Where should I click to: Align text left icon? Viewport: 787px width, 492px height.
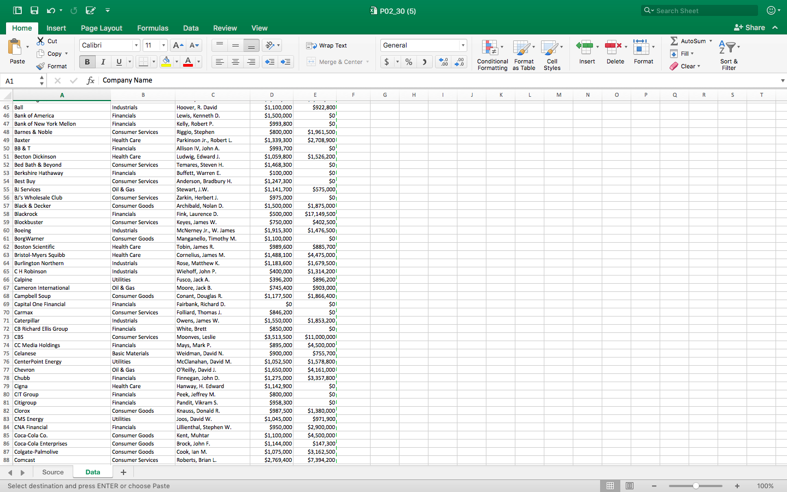tap(220, 62)
